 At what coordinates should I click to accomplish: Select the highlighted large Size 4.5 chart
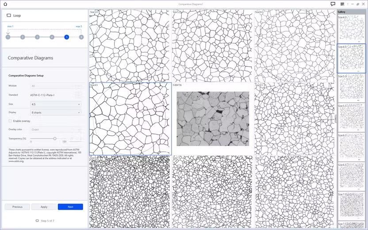130,119
